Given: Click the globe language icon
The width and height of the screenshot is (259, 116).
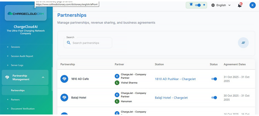Looking at the screenshot, I should click(213, 5).
